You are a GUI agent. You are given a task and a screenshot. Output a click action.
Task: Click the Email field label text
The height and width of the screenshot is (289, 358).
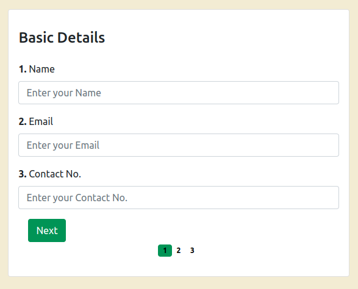click(x=41, y=121)
